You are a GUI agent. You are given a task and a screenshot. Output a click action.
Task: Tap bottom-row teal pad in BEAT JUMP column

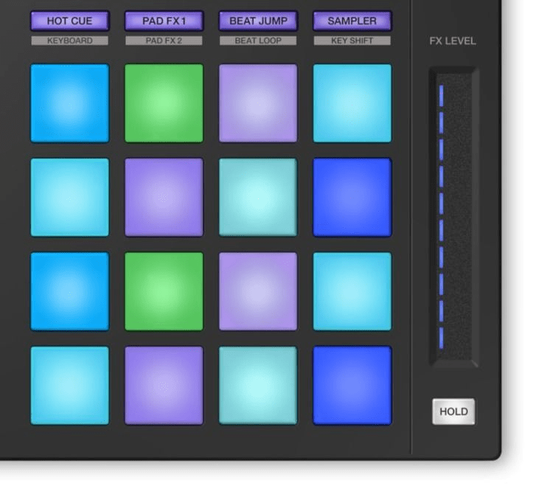tap(258, 386)
